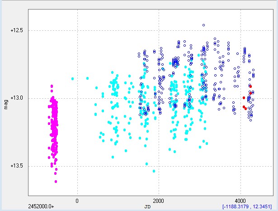Click the 4000 JD axis tick label
278x211 pixels.
[x=240, y=201]
